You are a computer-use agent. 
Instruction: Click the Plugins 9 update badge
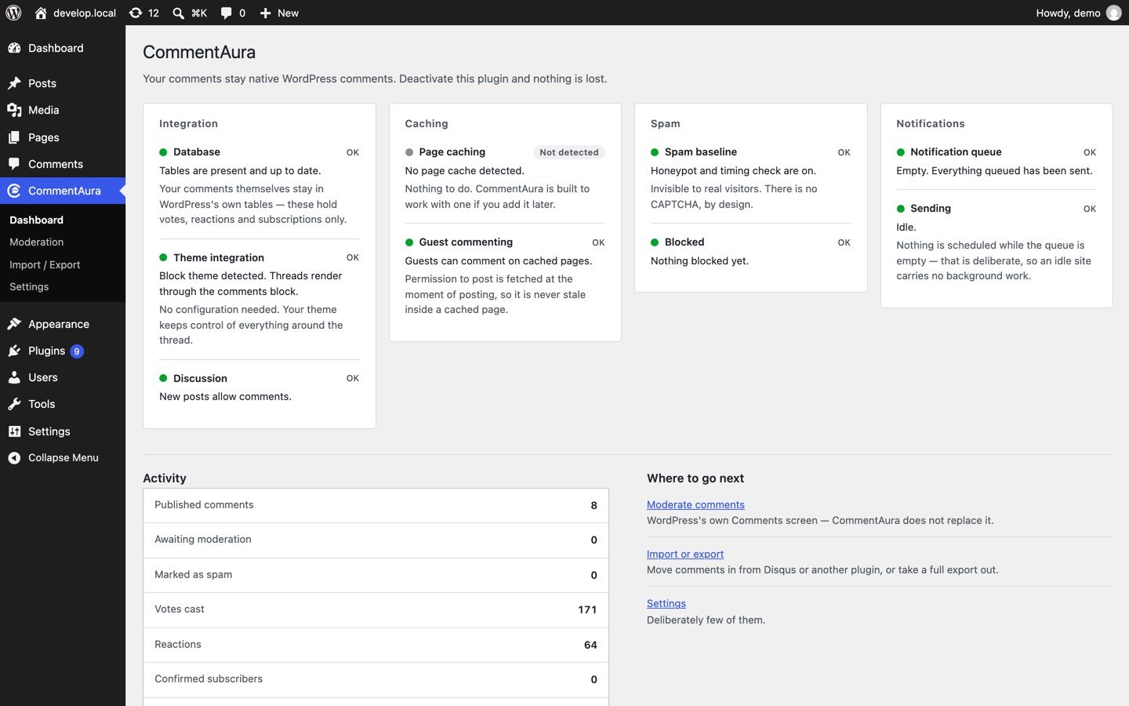[77, 351]
